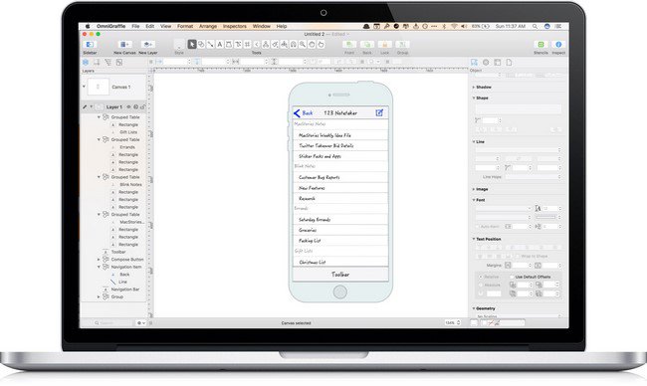The image size is (647, 386).
Task: Collapse the Text Position section
Action: click(x=473, y=239)
